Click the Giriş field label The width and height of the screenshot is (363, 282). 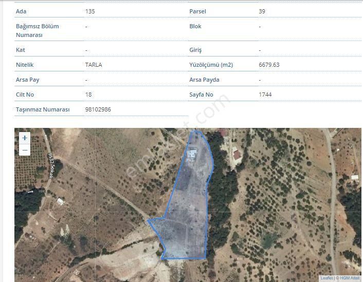(x=195, y=50)
